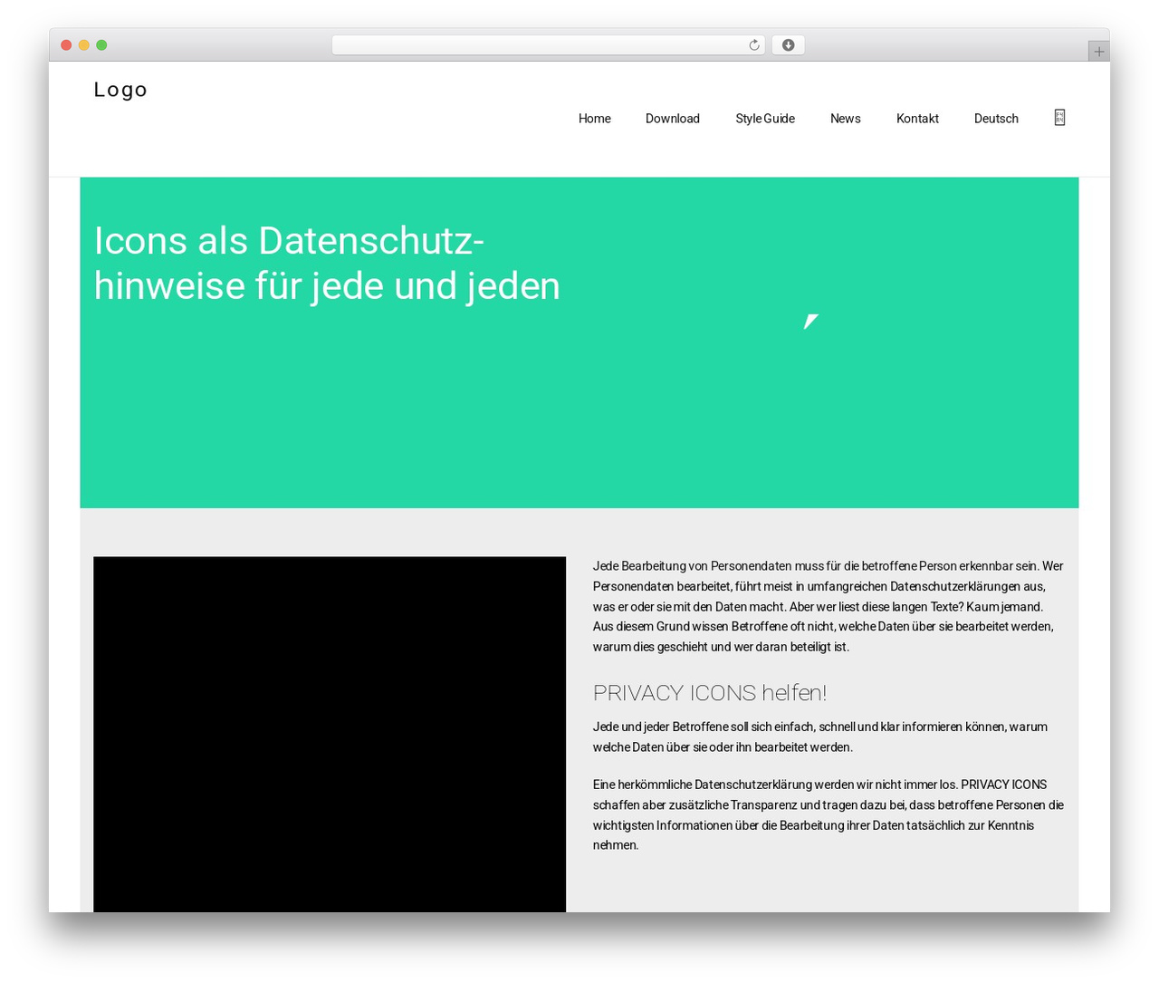The width and height of the screenshot is (1159, 982).
Task: Focus the browser address bar
Action: (549, 45)
